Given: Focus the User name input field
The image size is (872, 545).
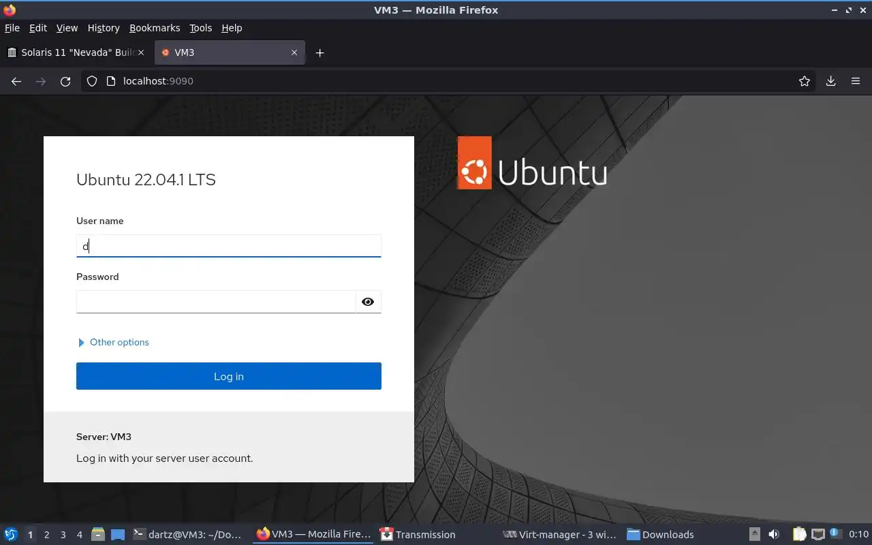Looking at the screenshot, I should pyautogui.click(x=229, y=246).
